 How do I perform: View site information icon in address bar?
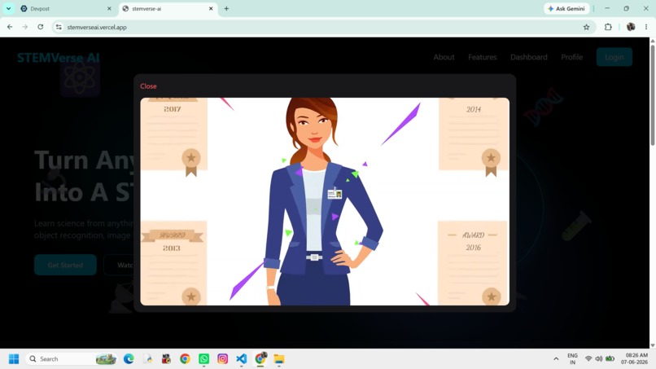[x=59, y=27]
